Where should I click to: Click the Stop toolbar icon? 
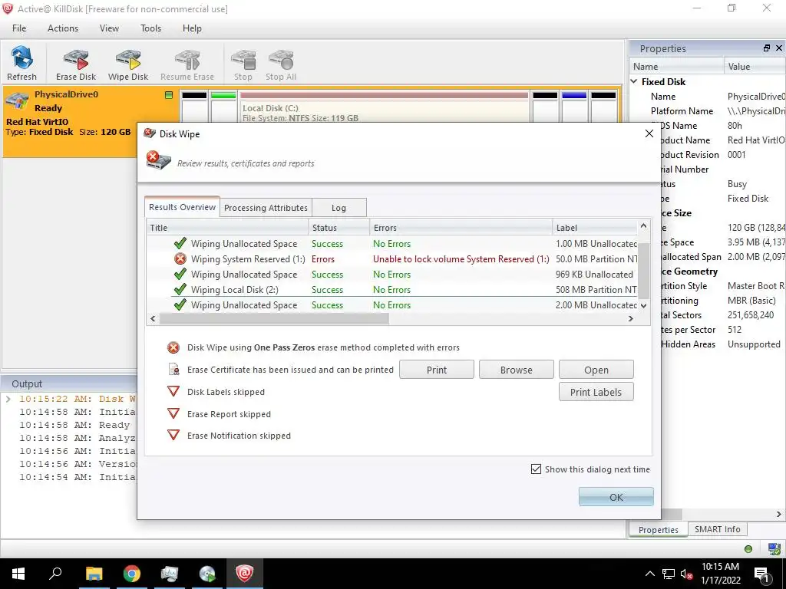tap(243, 63)
